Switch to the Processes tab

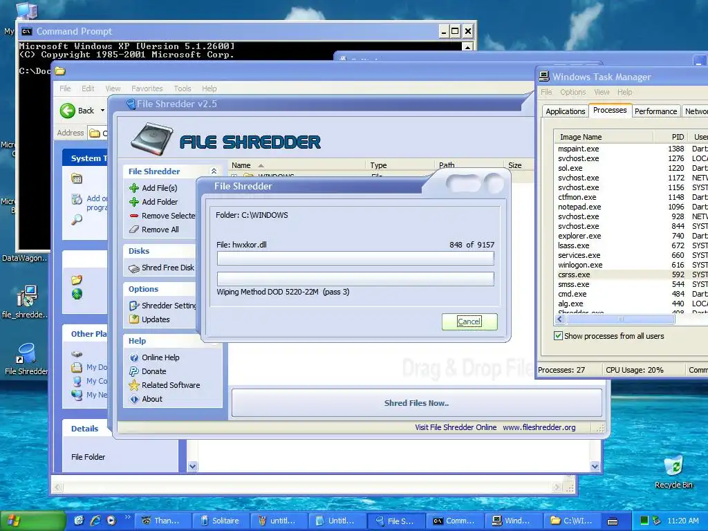tap(610, 110)
